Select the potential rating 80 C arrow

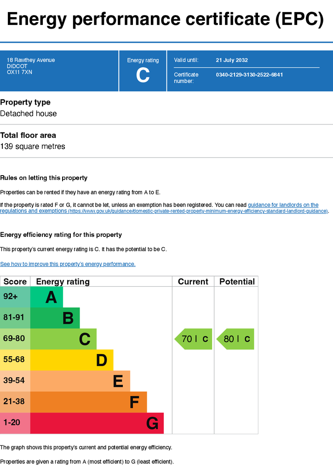click(235, 339)
